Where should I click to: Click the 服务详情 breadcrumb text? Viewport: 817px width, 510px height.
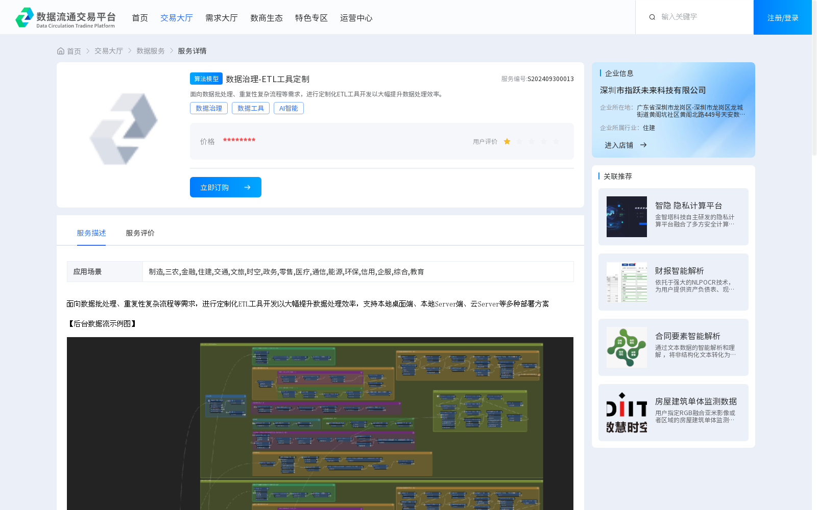point(193,51)
